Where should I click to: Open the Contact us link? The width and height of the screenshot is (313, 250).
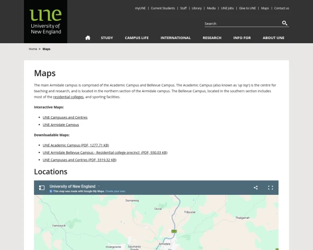click(x=282, y=8)
